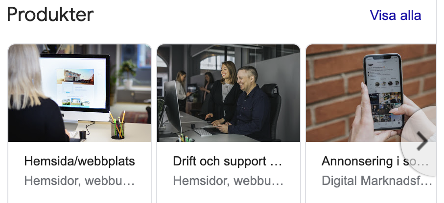Click Hemsidor category under Drift och support
The height and width of the screenshot is (203, 444).
[x=228, y=181]
